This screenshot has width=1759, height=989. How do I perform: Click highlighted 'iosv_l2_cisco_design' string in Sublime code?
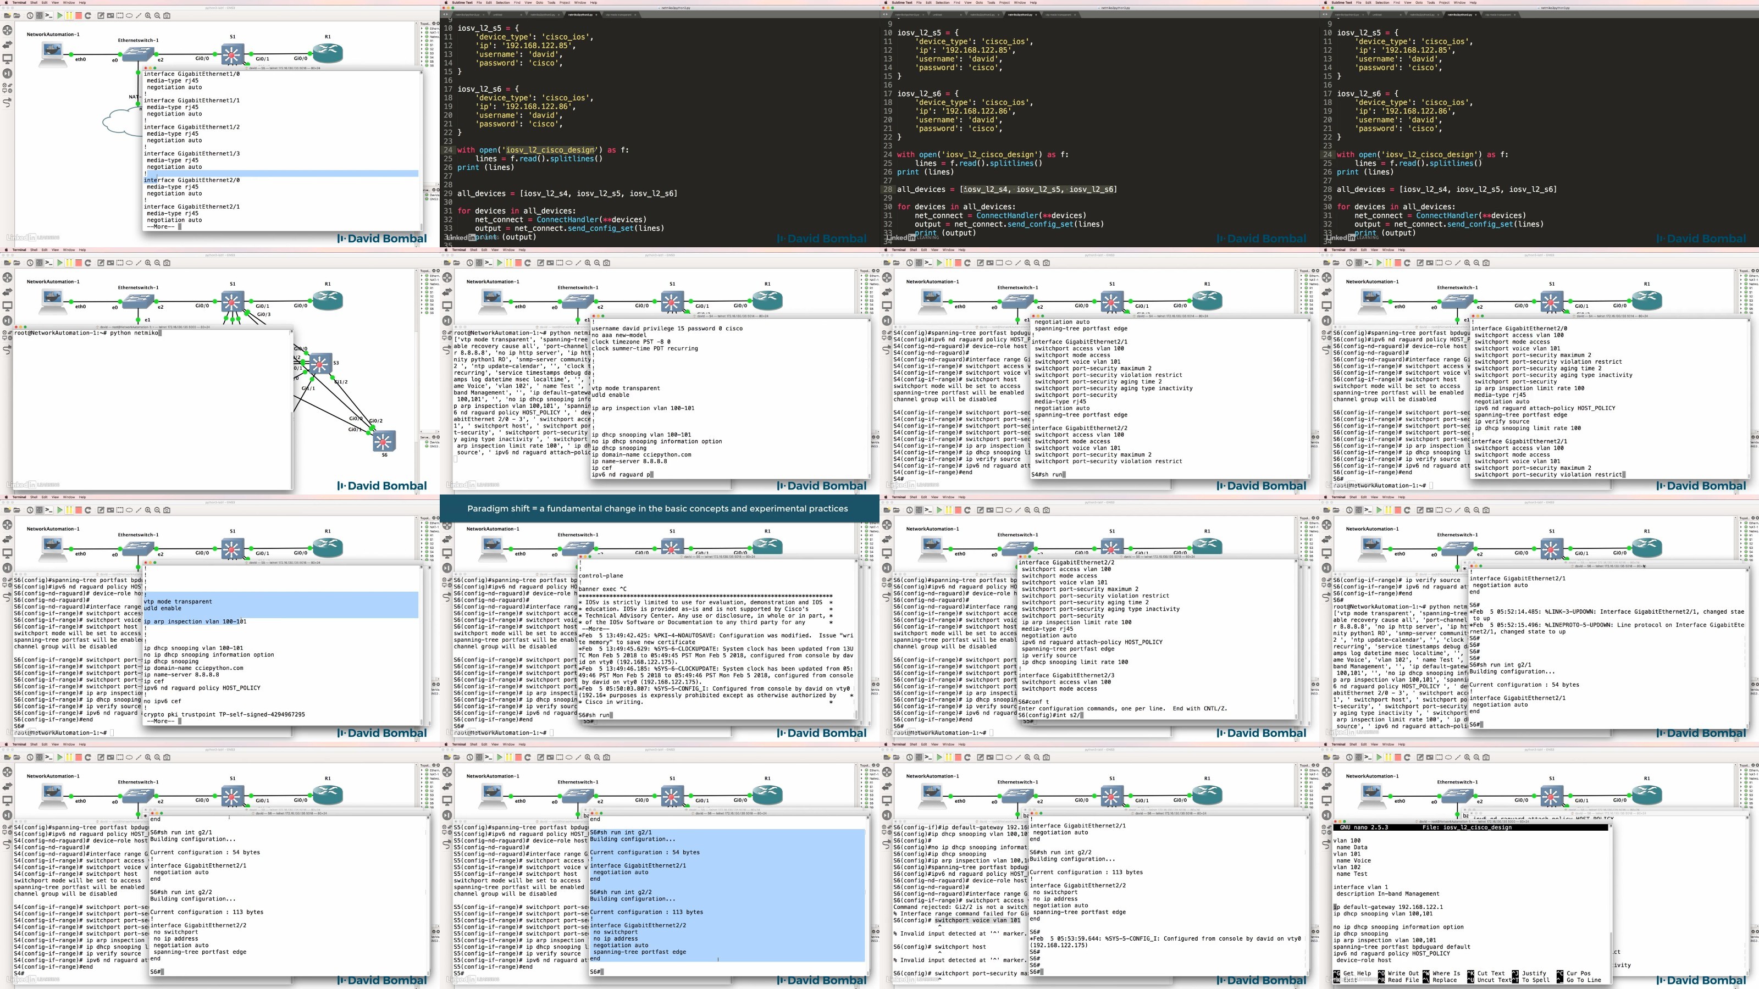(x=550, y=149)
